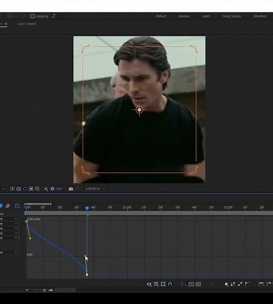Image resolution: width=273 pixels, height=304 pixels.
Task: Switch to the Small Screen workspace
Action: tap(232, 16)
